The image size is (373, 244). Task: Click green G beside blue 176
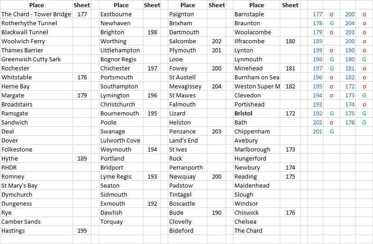(x=364, y=123)
